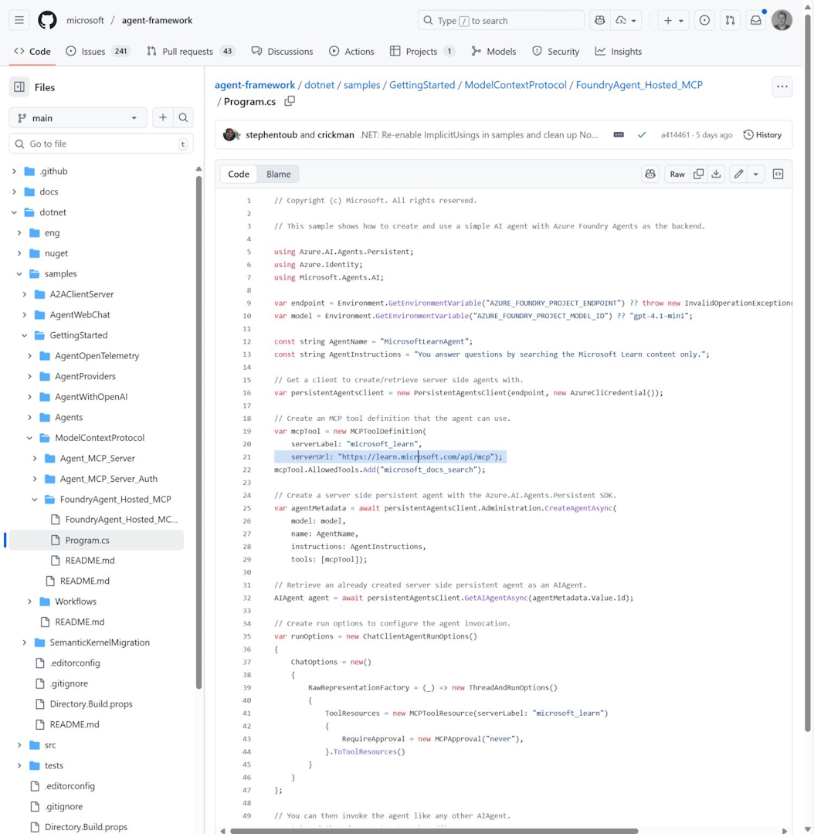Expand the Workflows folder
This screenshot has height=834, width=814.
(x=30, y=602)
